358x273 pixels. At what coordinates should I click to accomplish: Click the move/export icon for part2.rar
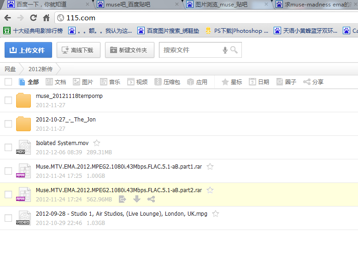point(123,199)
